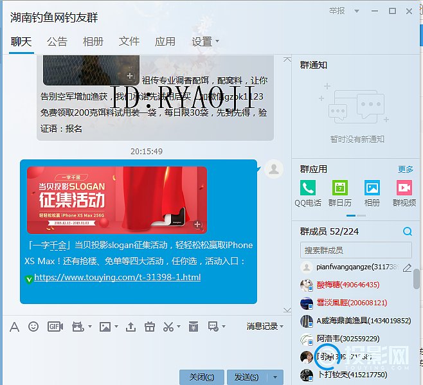Click the scissors screenshot tool
Image resolution: width=423 pixels, height=385 pixels.
tap(168, 327)
